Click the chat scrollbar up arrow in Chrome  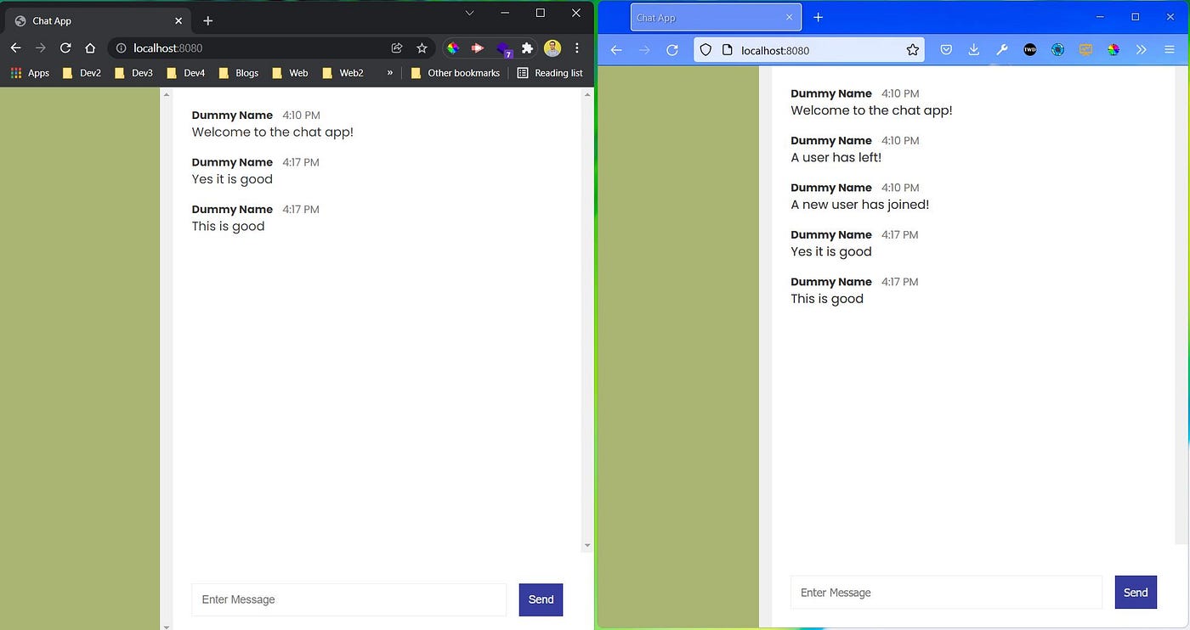click(x=587, y=95)
